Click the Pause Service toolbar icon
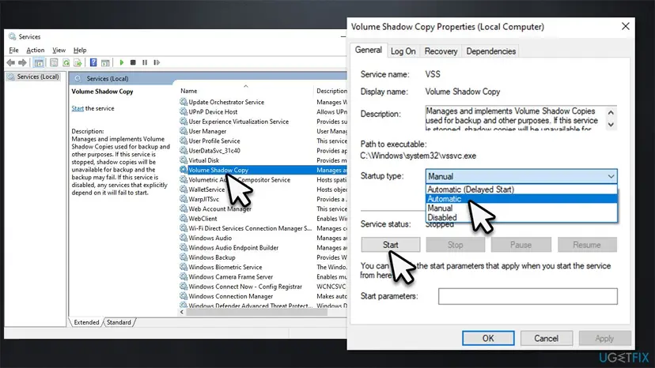Screen dimensions: 655x368 point(145,62)
